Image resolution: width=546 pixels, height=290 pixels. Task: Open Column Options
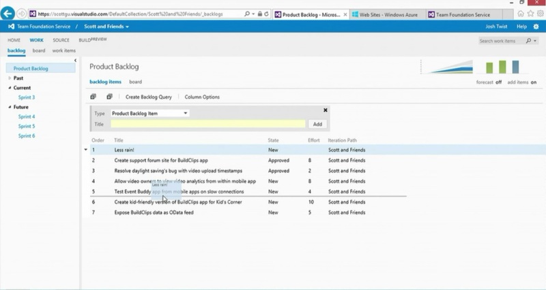click(202, 97)
